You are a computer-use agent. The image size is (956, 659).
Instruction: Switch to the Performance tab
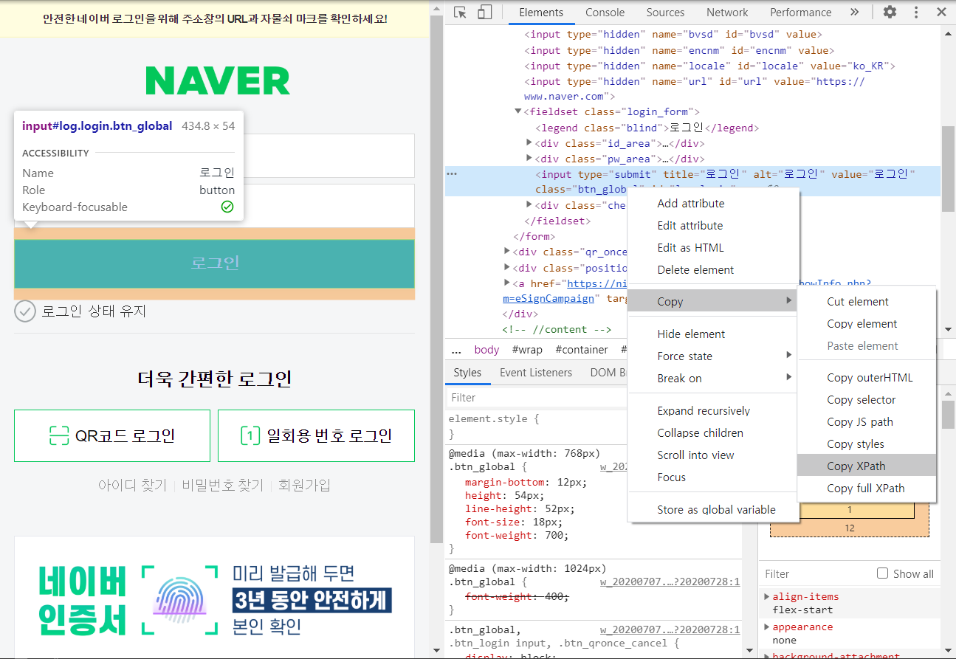coord(800,13)
